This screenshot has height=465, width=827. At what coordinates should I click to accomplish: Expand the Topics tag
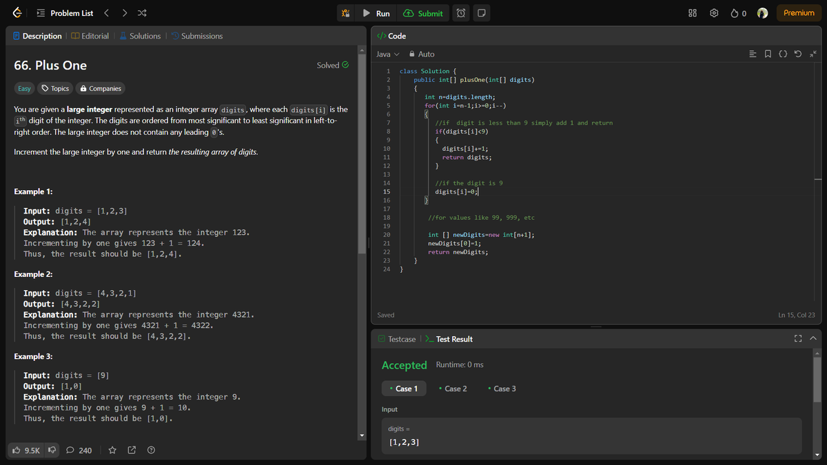(x=55, y=88)
